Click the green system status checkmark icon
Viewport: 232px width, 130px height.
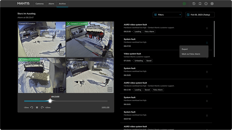coord(184,4)
